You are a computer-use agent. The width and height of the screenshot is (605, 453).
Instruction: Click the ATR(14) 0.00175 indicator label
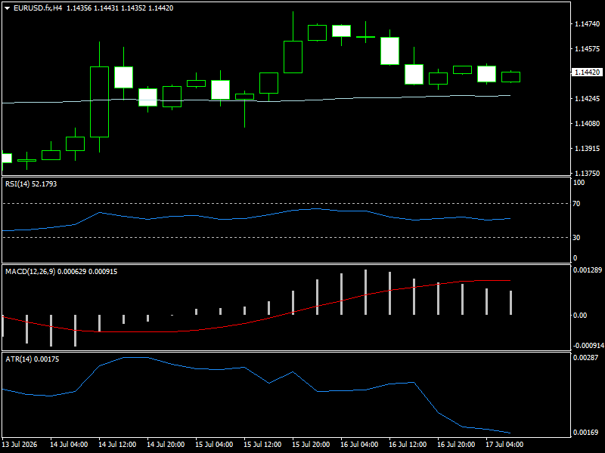[x=33, y=359]
